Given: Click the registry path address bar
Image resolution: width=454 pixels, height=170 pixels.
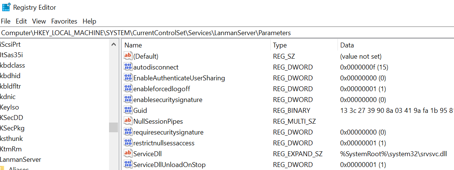Looking at the screenshot, I should [227, 33].
